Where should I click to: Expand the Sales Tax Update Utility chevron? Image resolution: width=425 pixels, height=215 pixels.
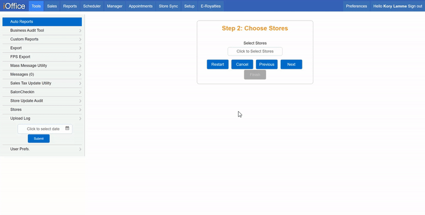pyautogui.click(x=80, y=83)
